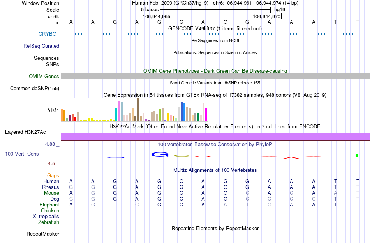Select the Human alignment row label

pos(51,181)
